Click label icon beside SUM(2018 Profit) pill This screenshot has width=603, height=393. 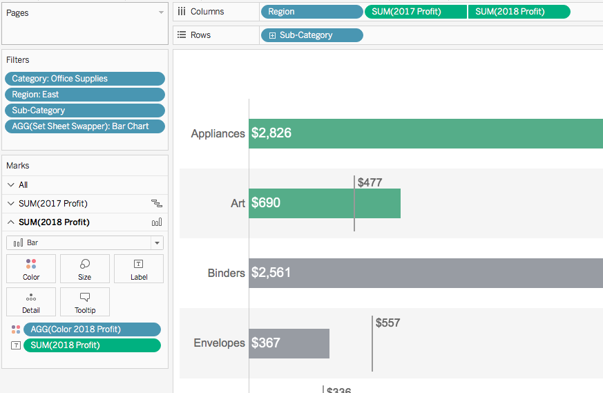click(x=16, y=345)
